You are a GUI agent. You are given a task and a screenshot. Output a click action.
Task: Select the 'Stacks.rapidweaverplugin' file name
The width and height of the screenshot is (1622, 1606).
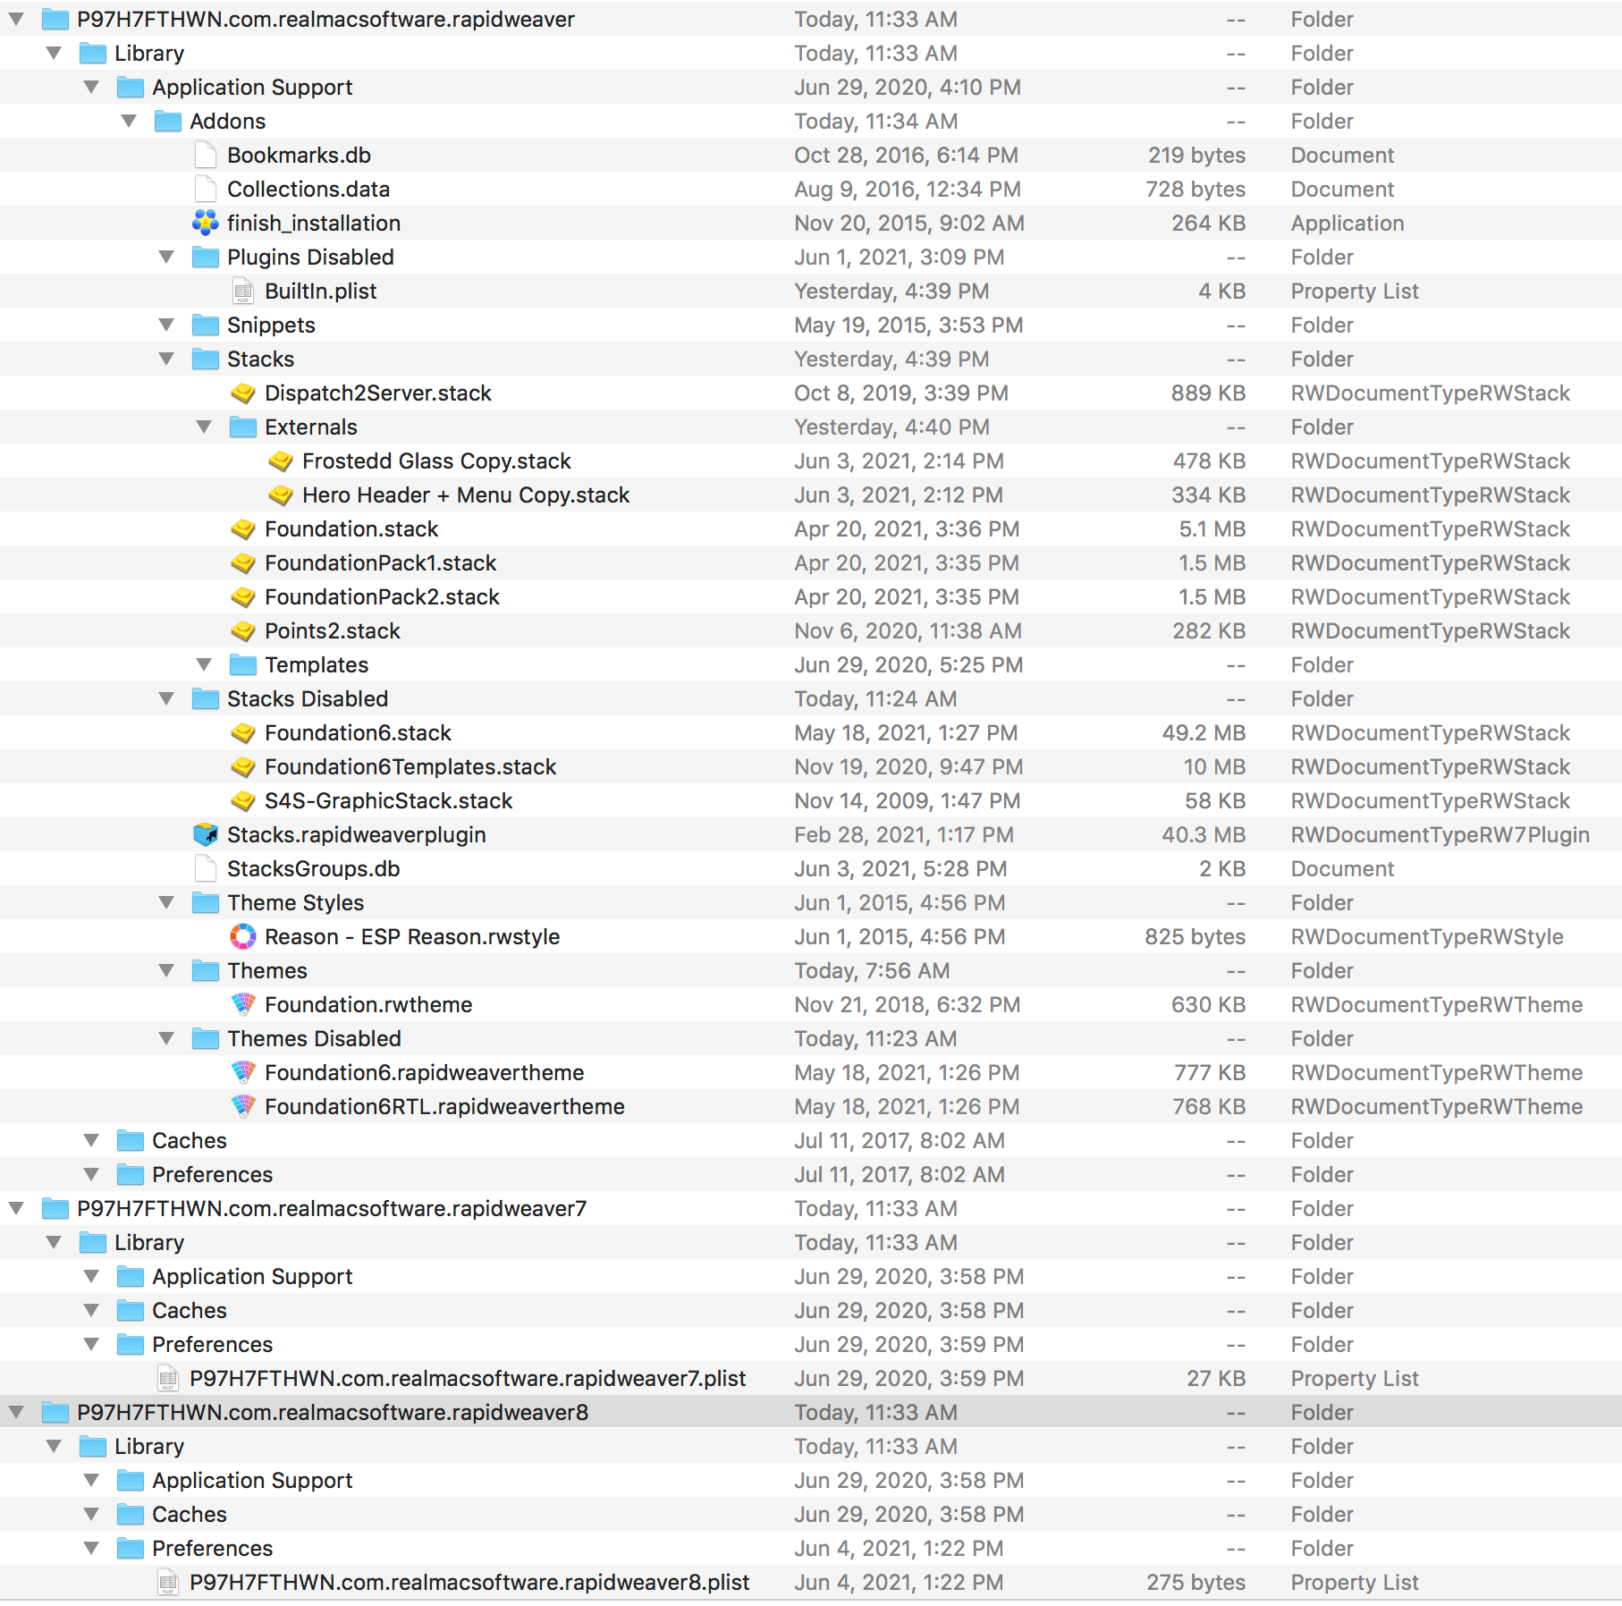point(357,834)
